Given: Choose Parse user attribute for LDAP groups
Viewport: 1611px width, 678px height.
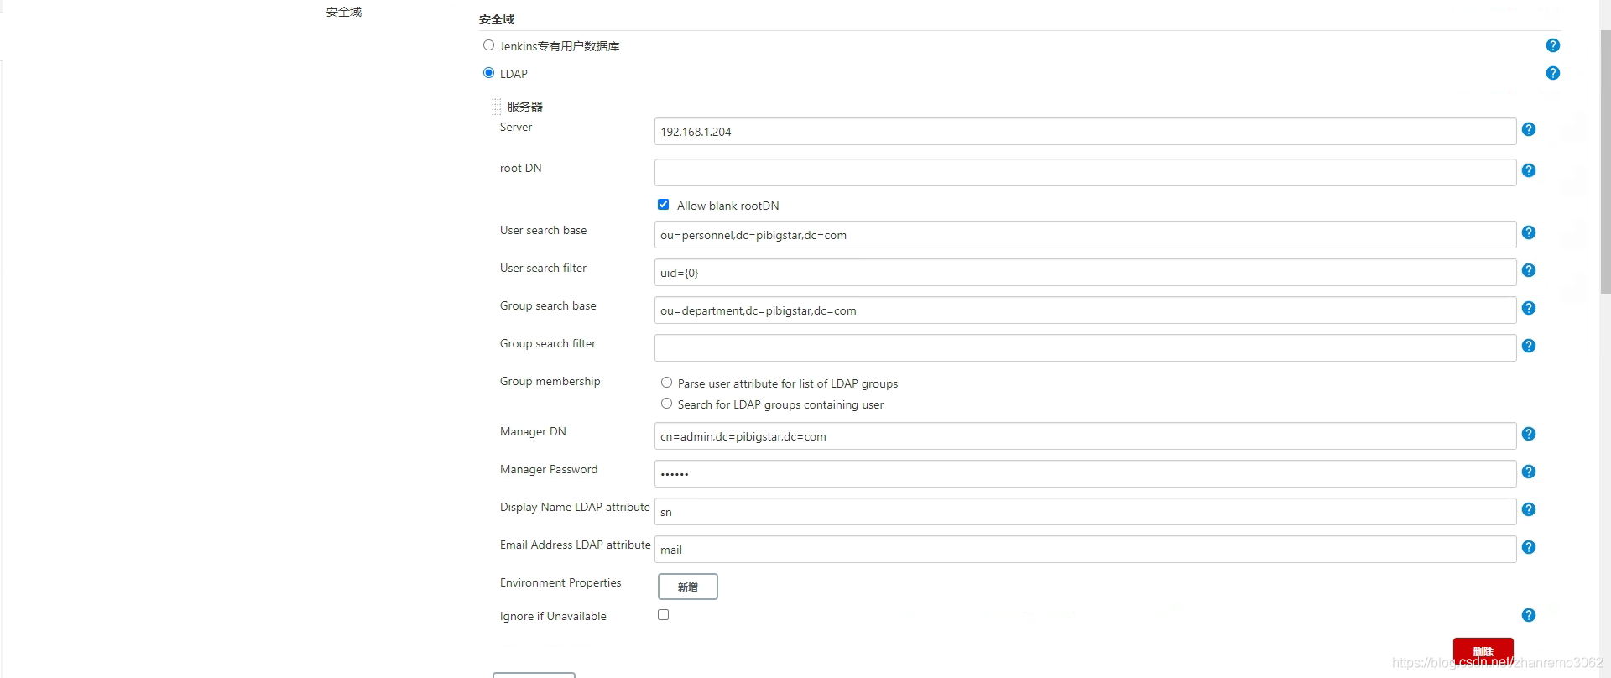Looking at the screenshot, I should [666, 383].
